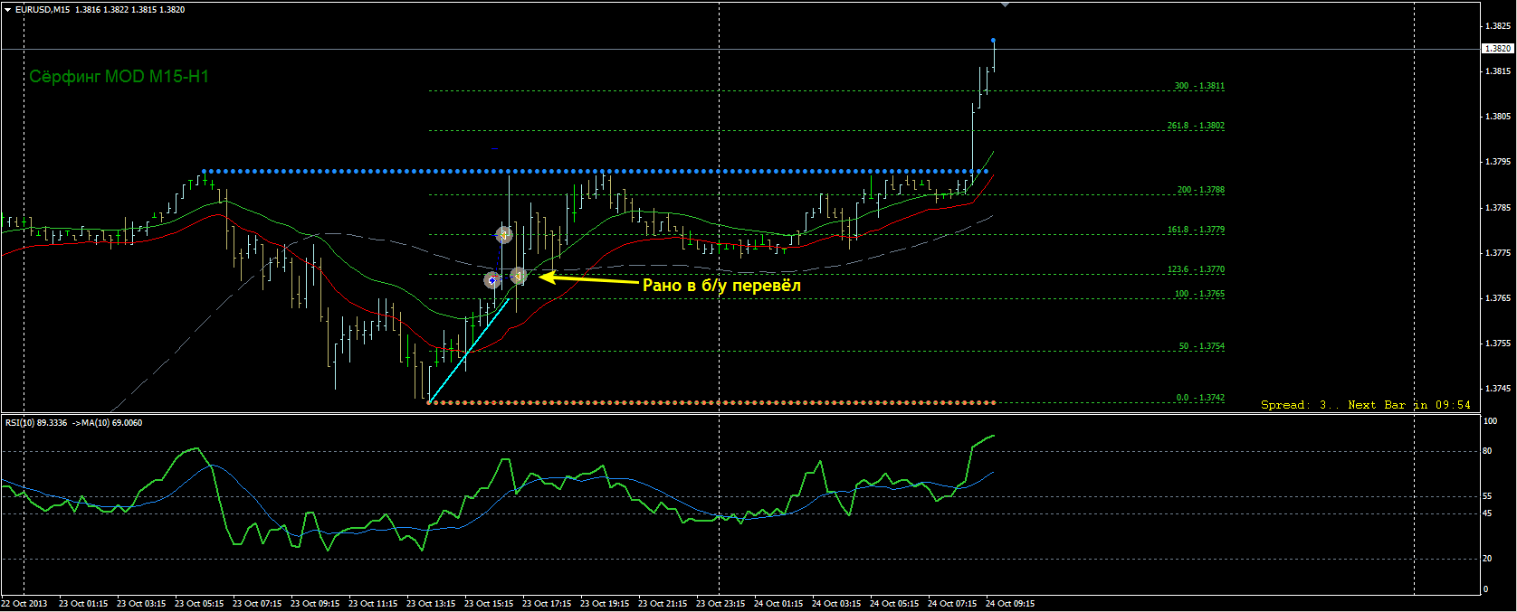This screenshot has height=612, width=1517.
Task: Select the blue buy entry arrow marker
Action: click(492, 281)
